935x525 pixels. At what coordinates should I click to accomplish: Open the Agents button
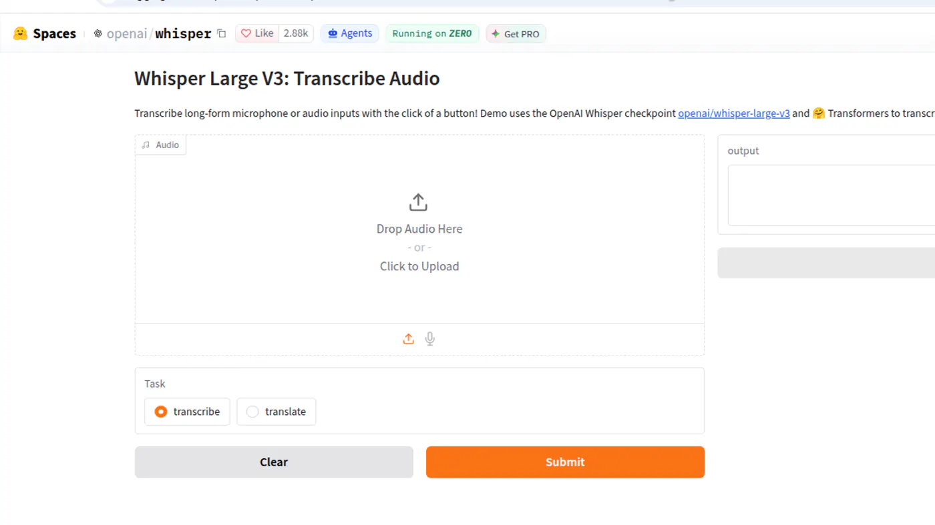(350, 33)
